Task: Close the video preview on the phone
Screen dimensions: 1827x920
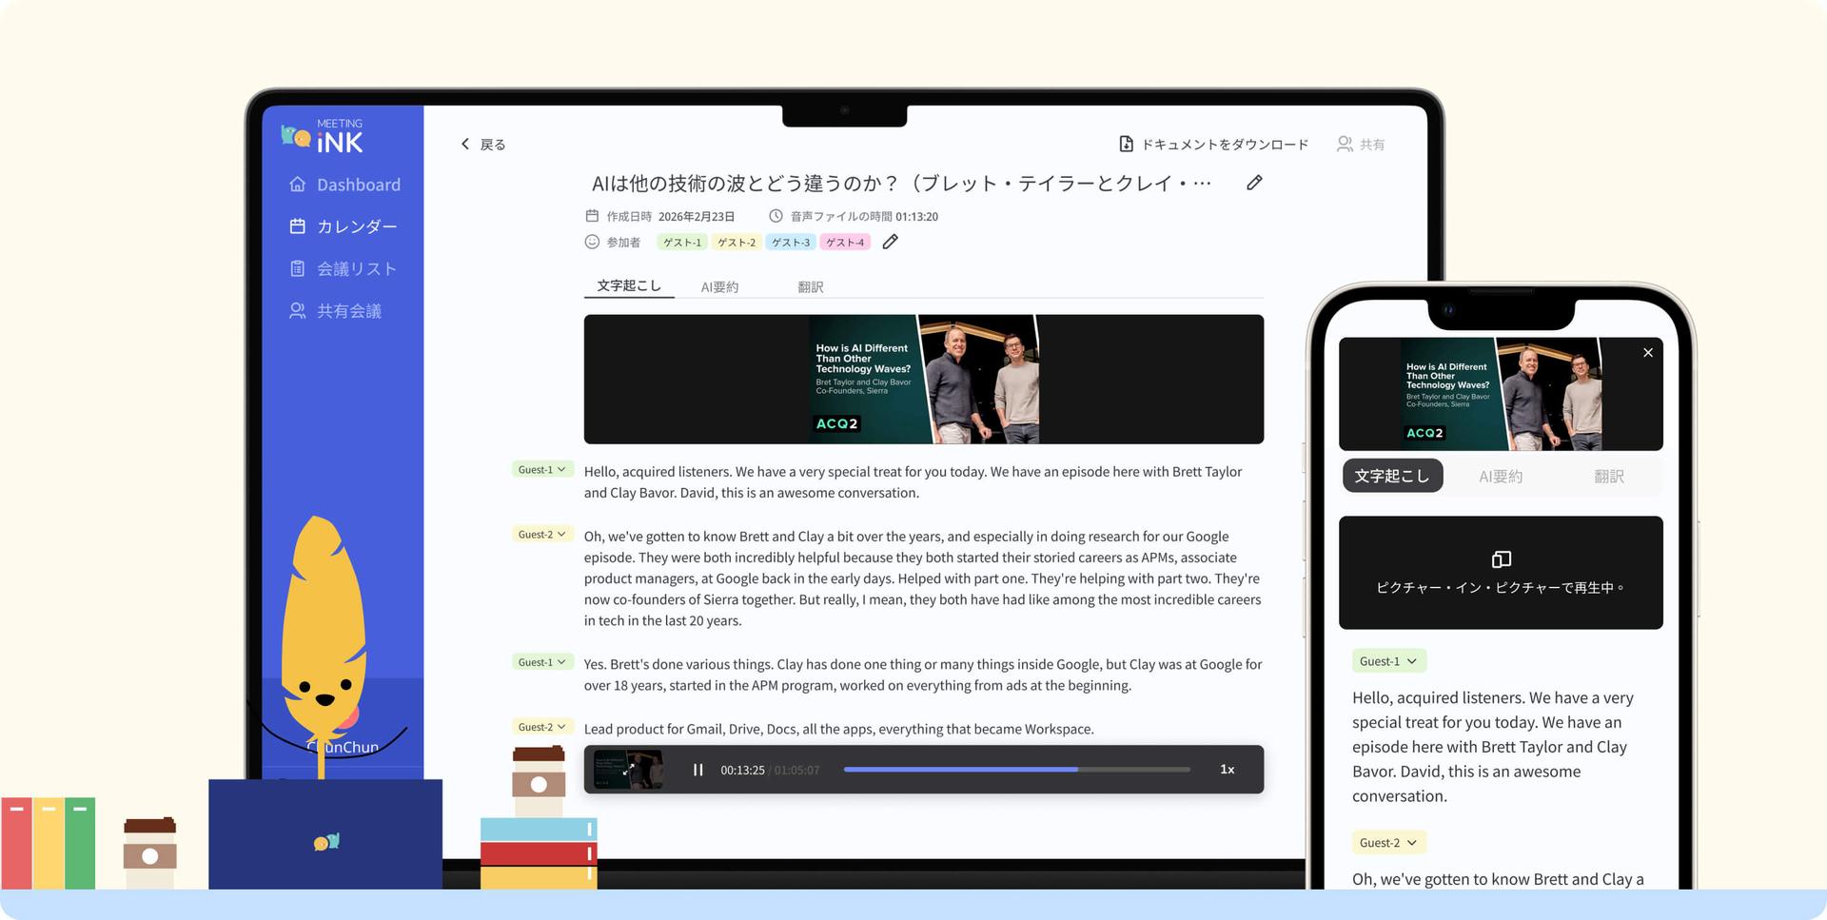Action: tap(1647, 353)
